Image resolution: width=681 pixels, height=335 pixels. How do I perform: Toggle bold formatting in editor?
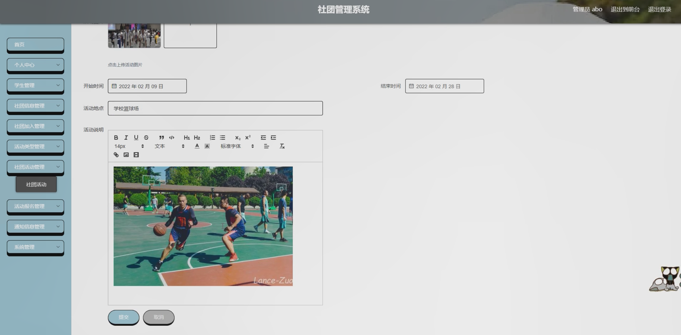click(116, 138)
